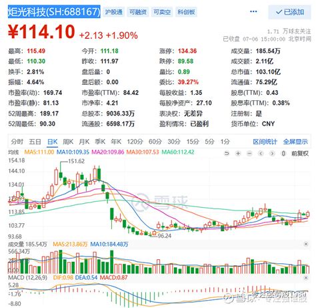Click the 可卖空 tag
316x308 pixels.
tap(162, 12)
